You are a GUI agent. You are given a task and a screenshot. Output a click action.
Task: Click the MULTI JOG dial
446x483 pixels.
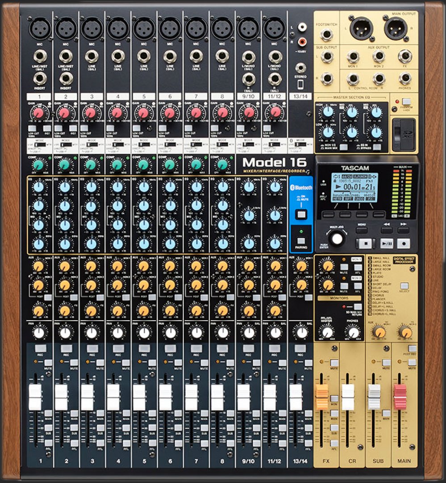(337, 239)
